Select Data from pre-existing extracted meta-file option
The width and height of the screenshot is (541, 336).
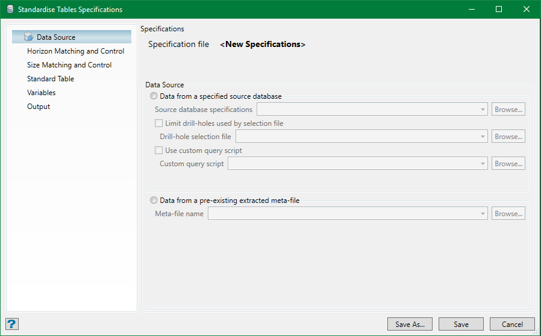[x=154, y=201]
